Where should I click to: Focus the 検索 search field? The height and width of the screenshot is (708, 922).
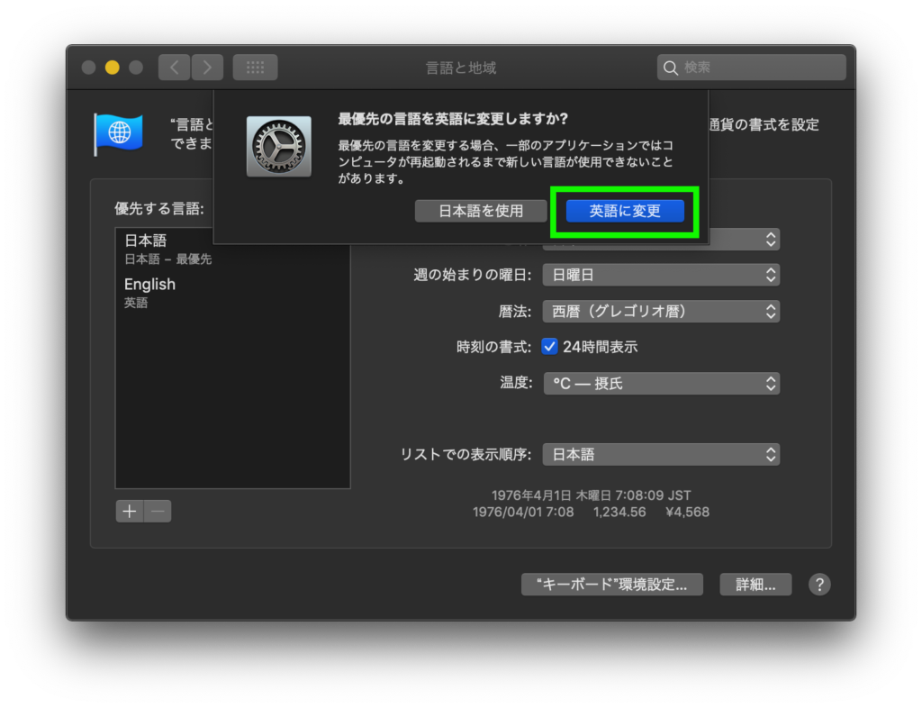click(752, 68)
